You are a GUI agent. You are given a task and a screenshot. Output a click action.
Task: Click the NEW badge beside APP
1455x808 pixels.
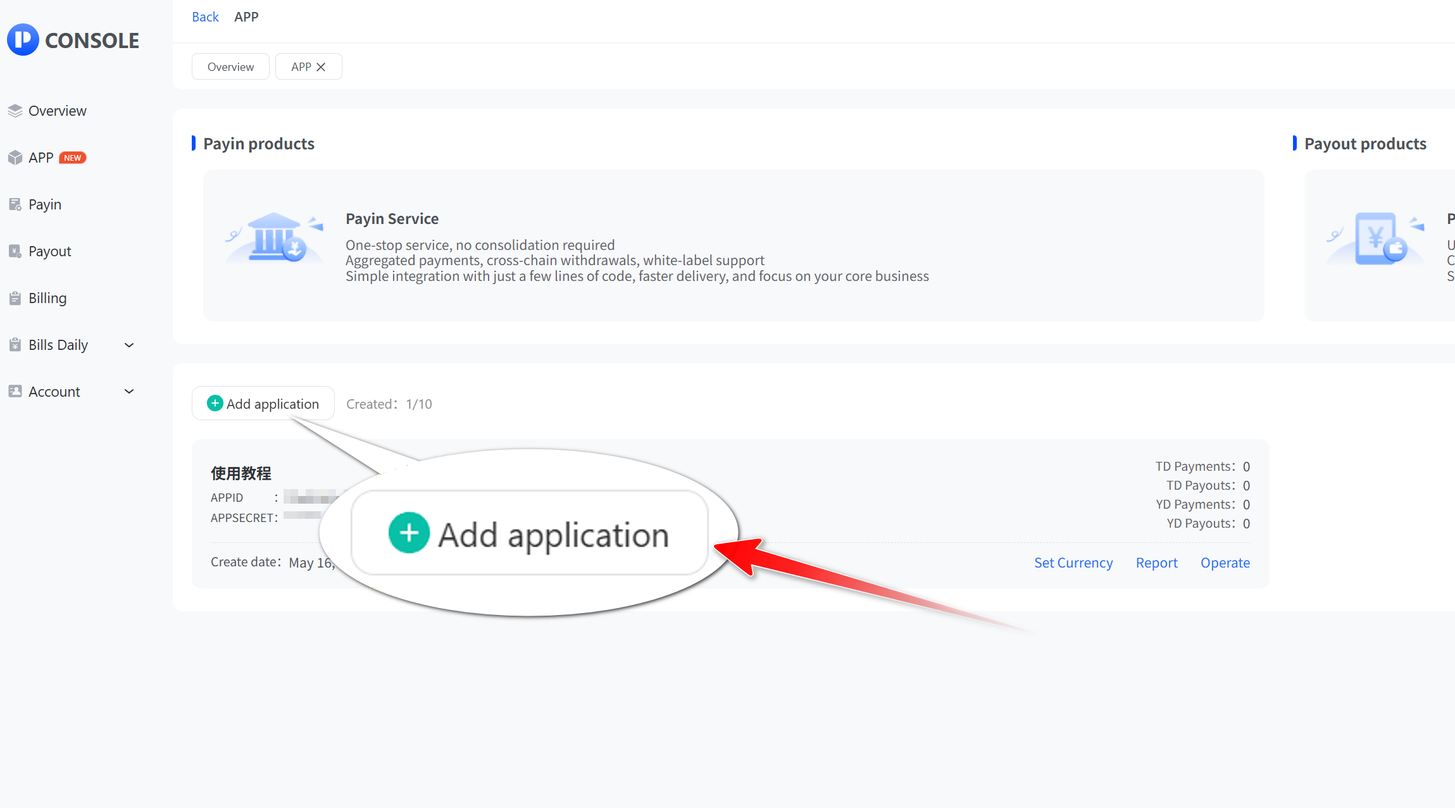coord(73,158)
